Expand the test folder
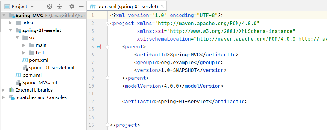The image size is (327, 130). 24,53
